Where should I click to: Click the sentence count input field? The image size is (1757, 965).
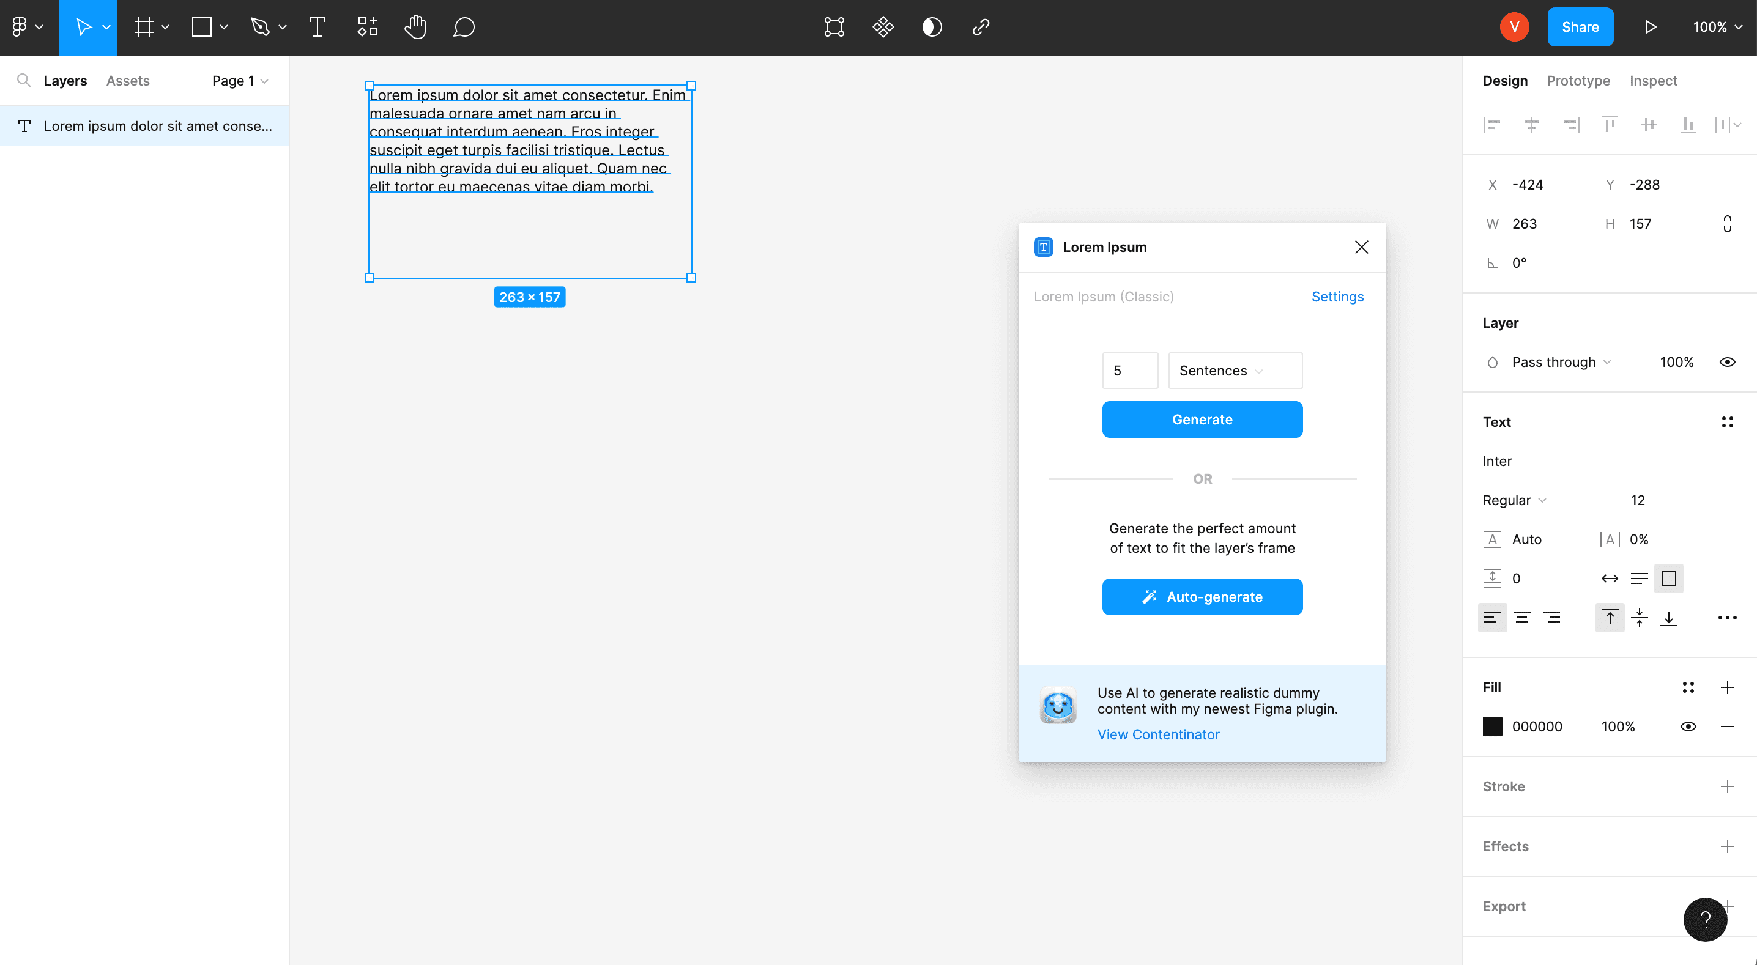(x=1129, y=371)
